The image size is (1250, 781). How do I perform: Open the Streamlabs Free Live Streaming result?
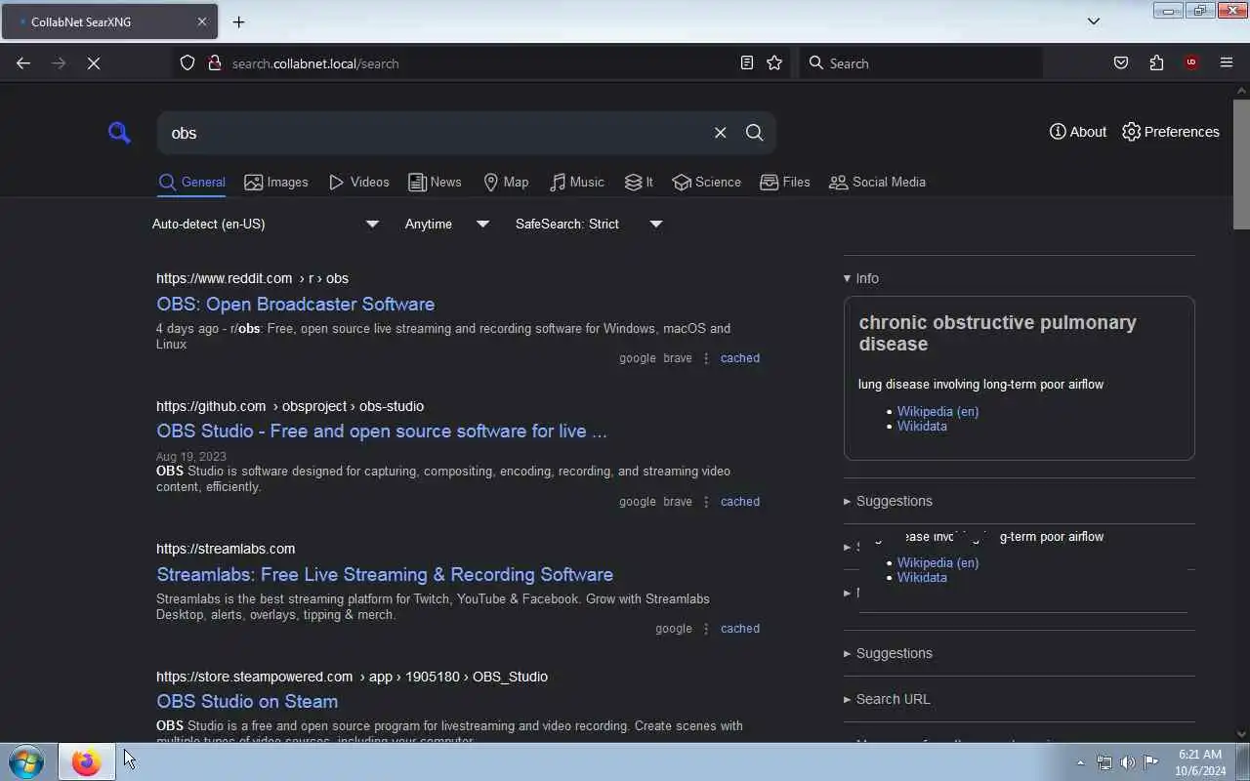click(x=385, y=575)
